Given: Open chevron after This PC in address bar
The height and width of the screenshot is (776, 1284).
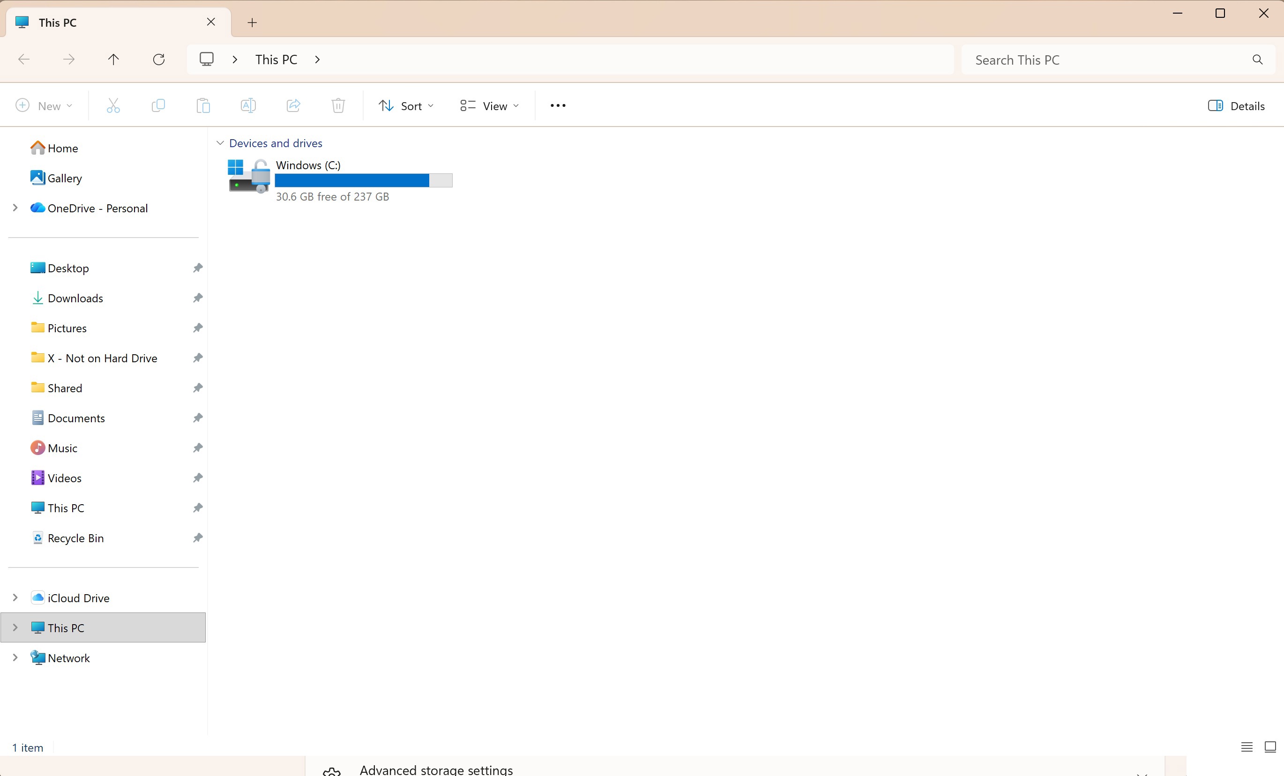Looking at the screenshot, I should [317, 60].
